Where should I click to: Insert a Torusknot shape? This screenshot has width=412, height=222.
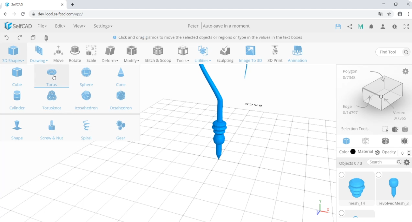pyautogui.click(x=52, y=100)
